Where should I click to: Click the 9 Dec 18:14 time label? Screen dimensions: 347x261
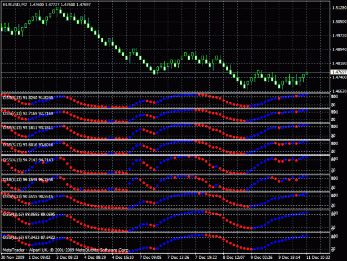point(289,258)
